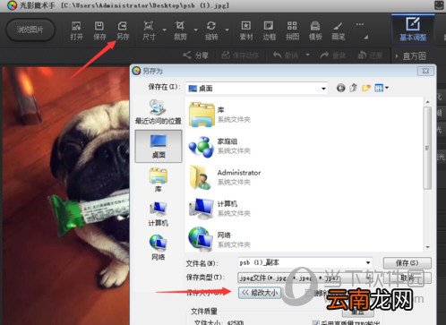
Task: Select the 旋转 rotate tool
Action: click(x=211, y=30)
